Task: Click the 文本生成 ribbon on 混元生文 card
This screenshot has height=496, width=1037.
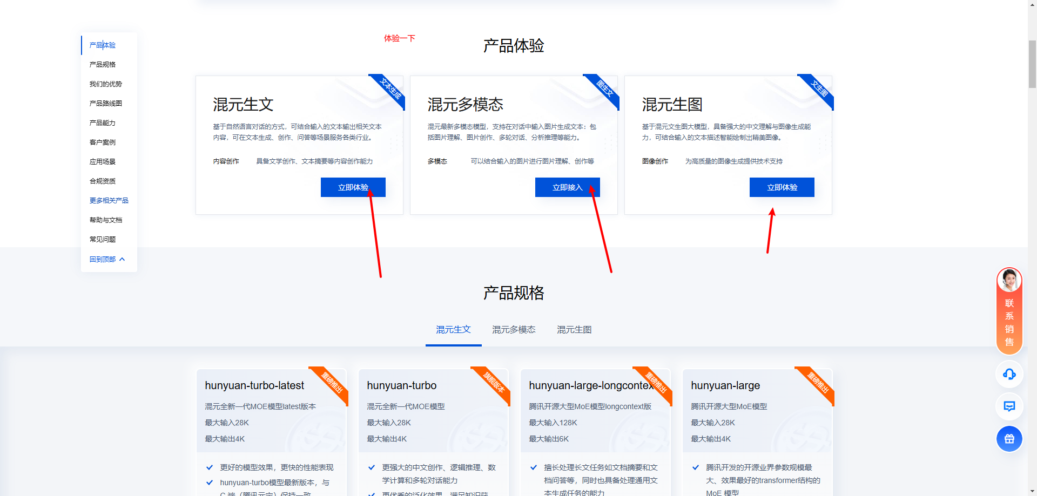Action: pos(390,89)
